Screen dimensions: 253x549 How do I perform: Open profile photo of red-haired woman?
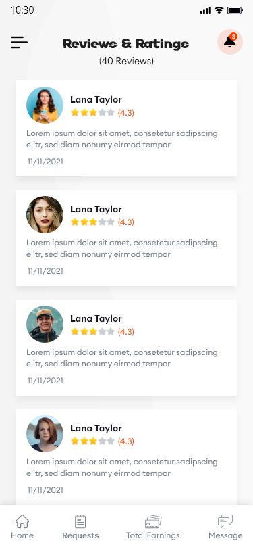tap(45, 434)
